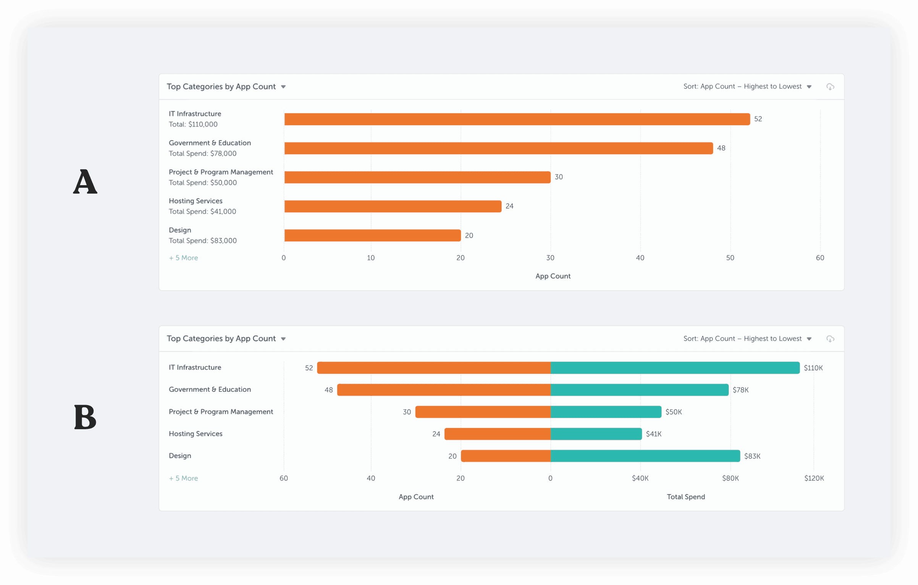Select Design bar labeled 20 in chart A
The height and width of the screenshot is (585, 918).
click(372, 235)
